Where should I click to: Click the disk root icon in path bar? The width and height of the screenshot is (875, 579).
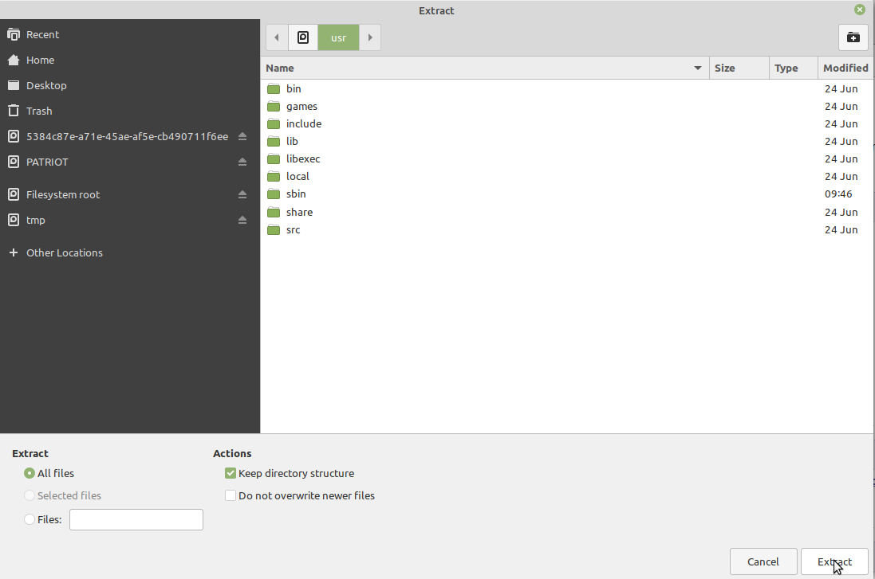pos(303,37)
